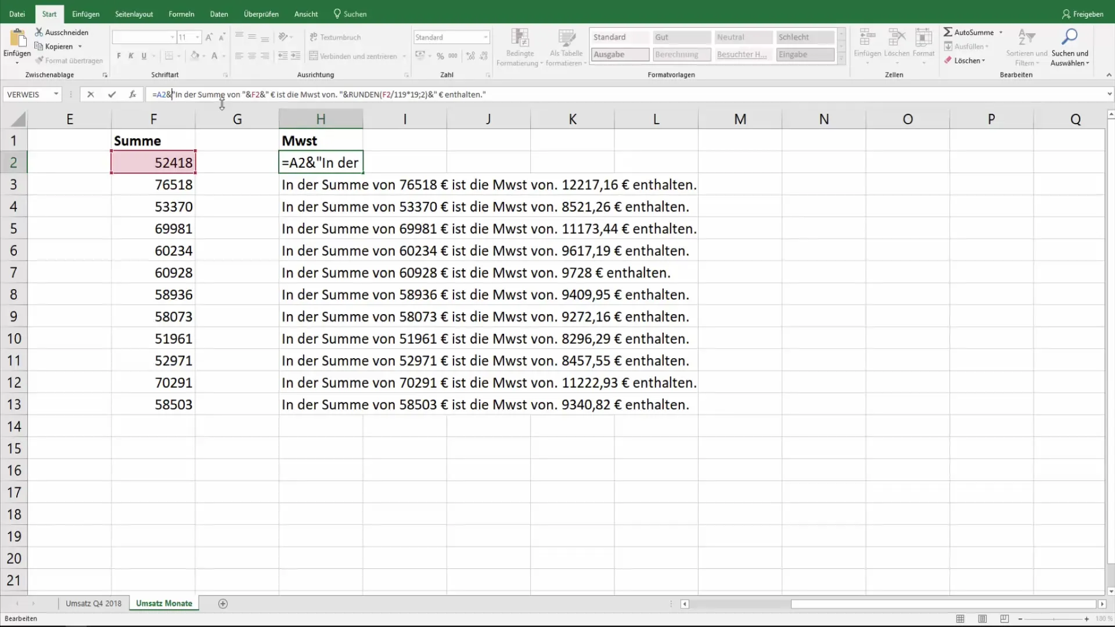Click the Zellen Einfügen icon
Image resolution: width=1115 pixels, height=627 pixels.
coord(867,38)
